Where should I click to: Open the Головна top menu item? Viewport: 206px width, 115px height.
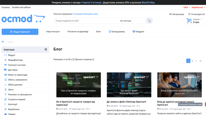point(5,7)
